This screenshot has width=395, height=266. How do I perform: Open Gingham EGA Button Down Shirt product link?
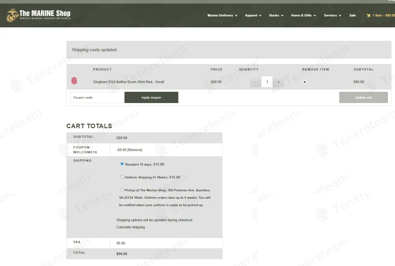click(129, 82)
